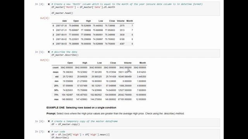Screen dimensions: 248x139
Task: Select the Out[5] output prompt
Action: 45,60
